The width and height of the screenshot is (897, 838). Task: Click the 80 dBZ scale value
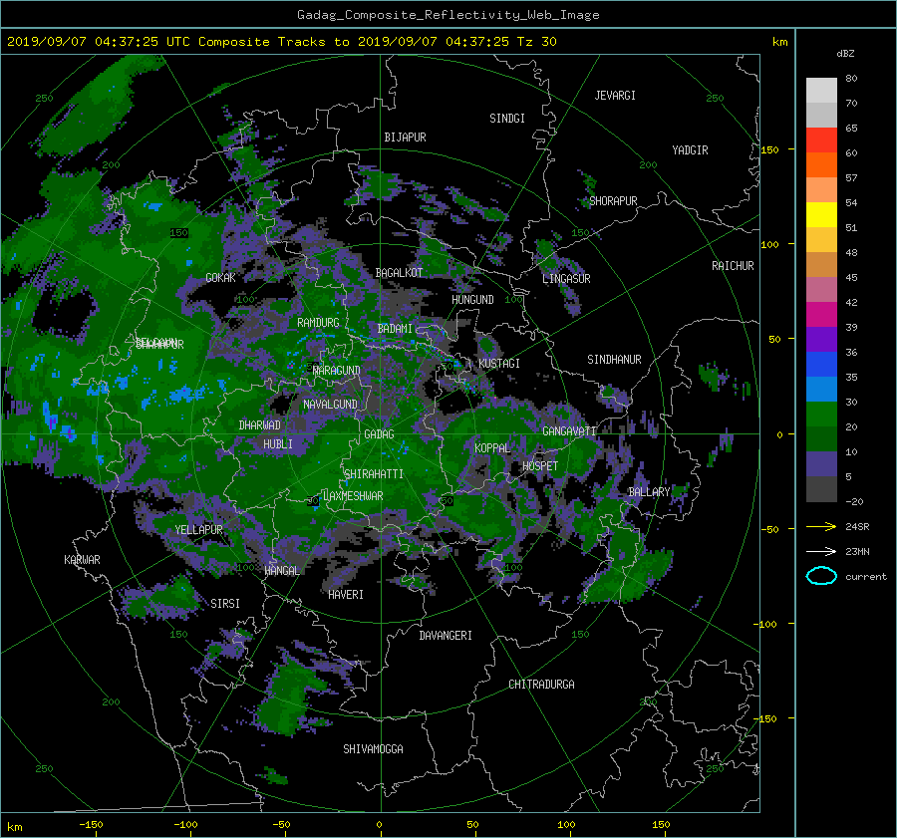tap(851, 79)
